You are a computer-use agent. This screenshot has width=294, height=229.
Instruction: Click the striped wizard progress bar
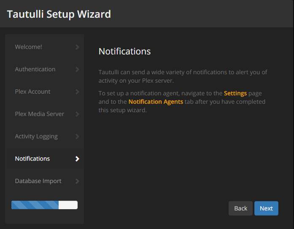tap(44, 205)
